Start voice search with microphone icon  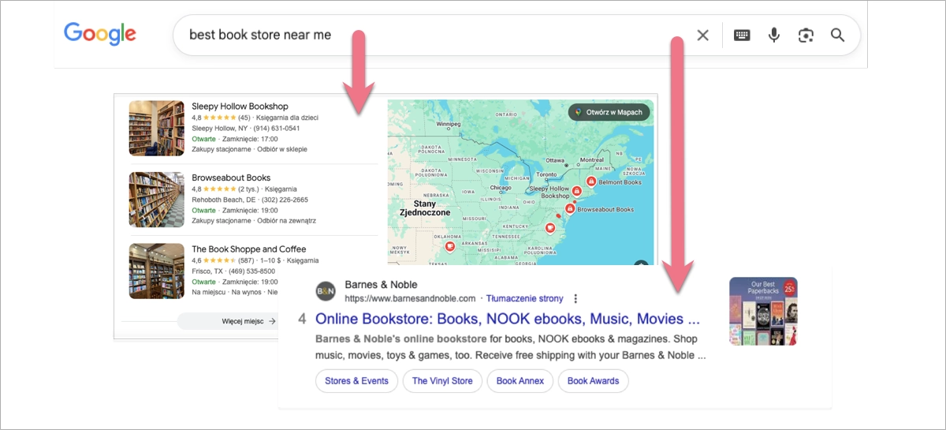pyautogui.click(x=774, y=35)
